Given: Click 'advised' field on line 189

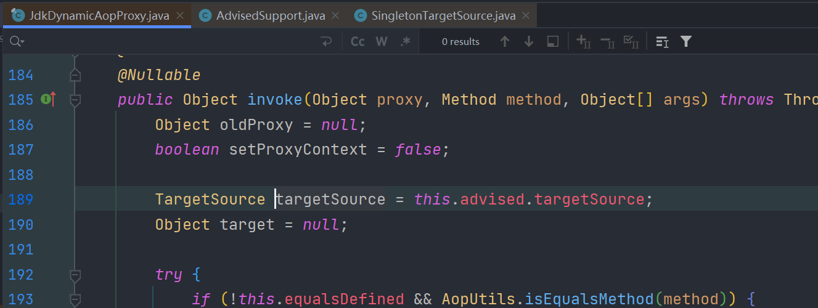Looking at the screenshot, I should tap(493, 200).
